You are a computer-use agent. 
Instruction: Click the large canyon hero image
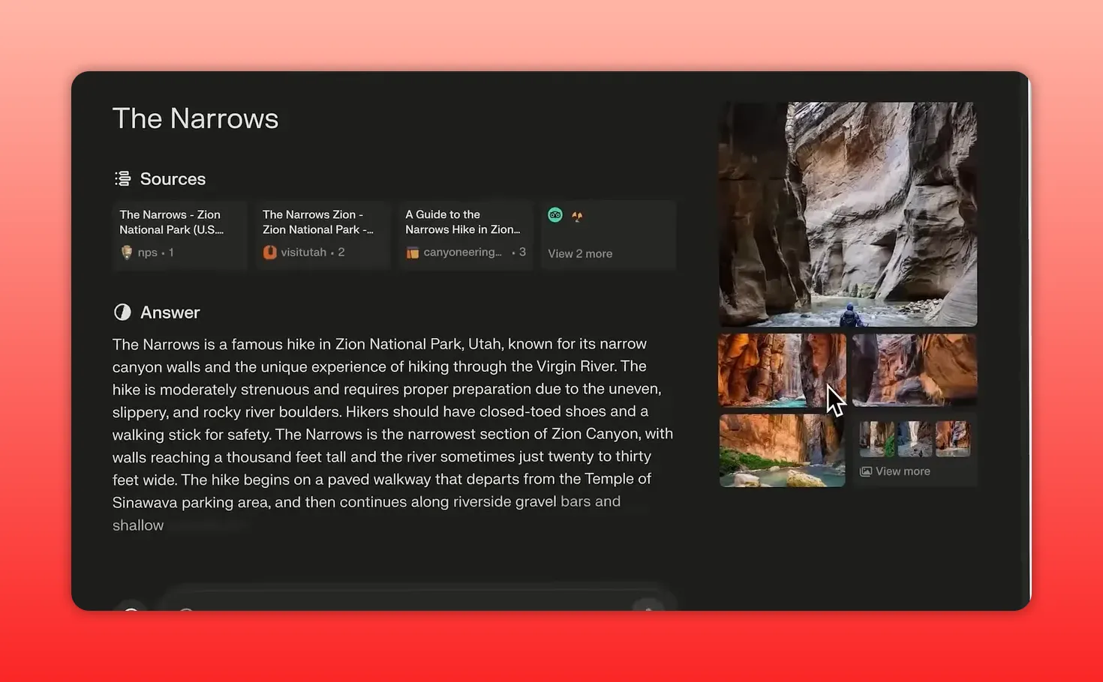click(x=847, y=214)
